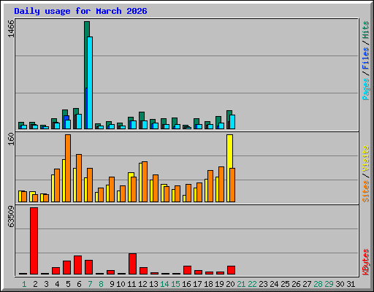Click day 28 on the date axis
This screenshot has width=374, height=292.
[x=318, y=284]
